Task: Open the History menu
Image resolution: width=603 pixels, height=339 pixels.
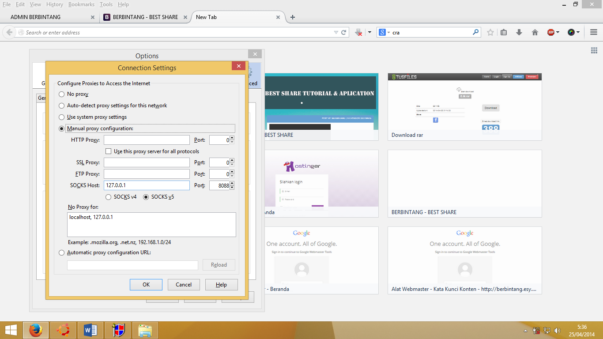Action: point(55,4)
